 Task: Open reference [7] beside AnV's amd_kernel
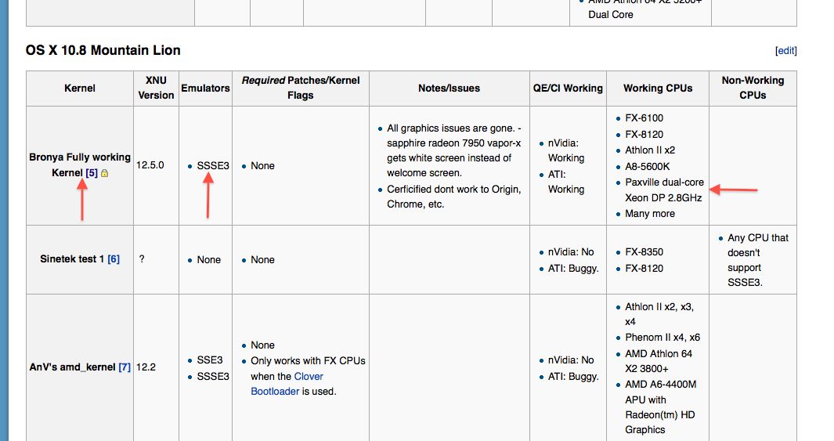click(x=125, y=367)
